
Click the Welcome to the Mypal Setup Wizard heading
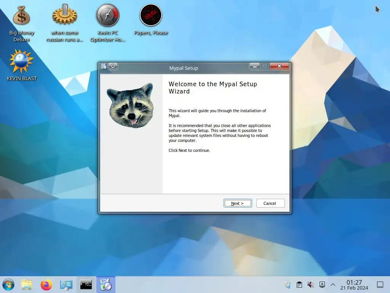(x=213, y=88)
